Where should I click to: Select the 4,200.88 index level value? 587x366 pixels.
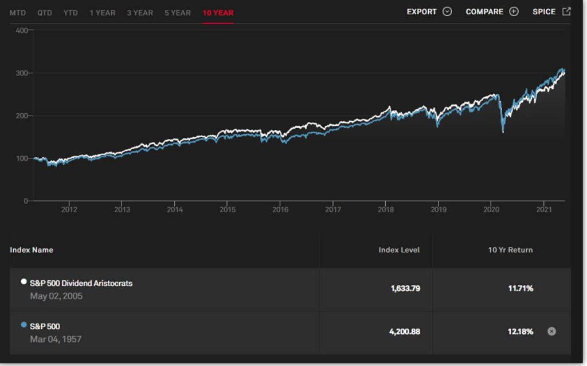[x=405, y=331]
